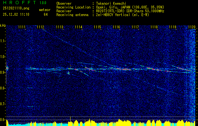Image resolution: width=198 pixels, height=126 pixels.
Task: Click the date and time 25.12.02 11:10
Action: tap(16, 14)
